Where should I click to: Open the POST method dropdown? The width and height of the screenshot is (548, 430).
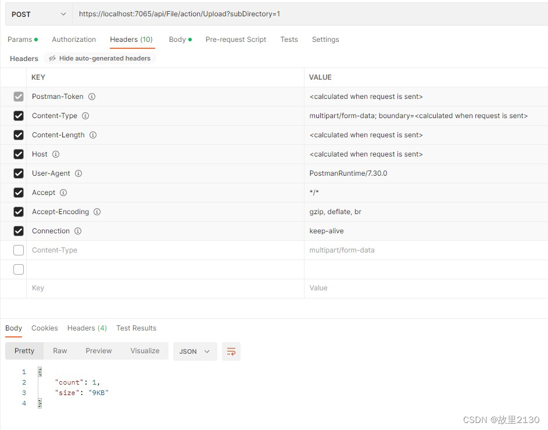tap(39, 15)
